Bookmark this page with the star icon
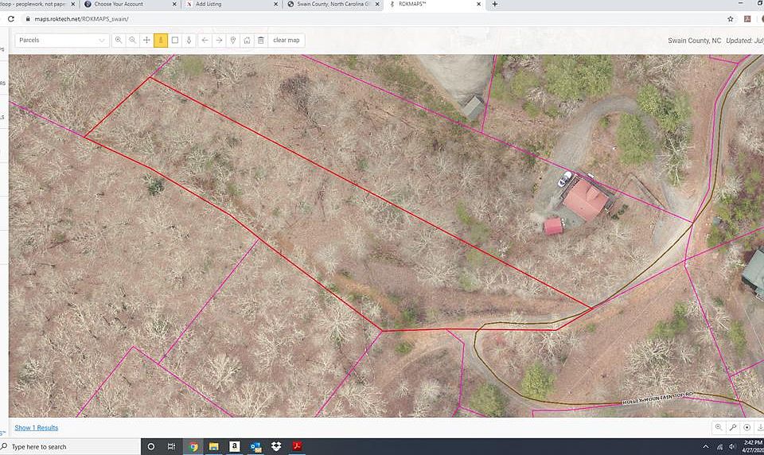The width and height of the screenshot is (764, 455). click(x=731, y=19)
